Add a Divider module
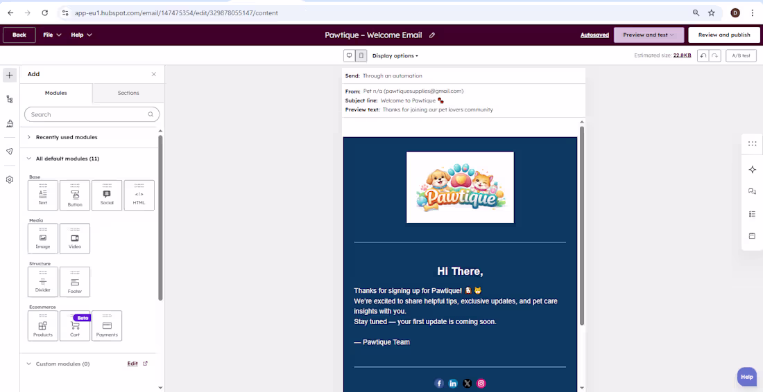Screen dimensions: 763x392 43,282
